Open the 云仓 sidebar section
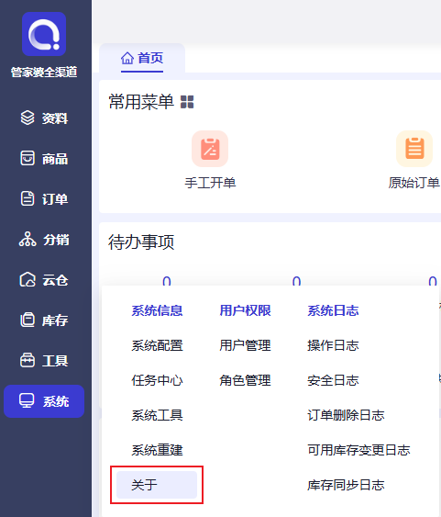The height and width of the screenshot is (517, 441). 44,280
